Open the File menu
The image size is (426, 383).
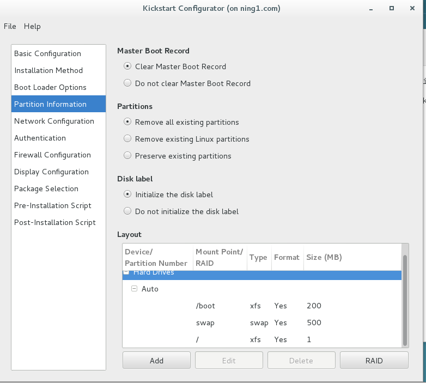pyautogui.click(x=10, y=26)
